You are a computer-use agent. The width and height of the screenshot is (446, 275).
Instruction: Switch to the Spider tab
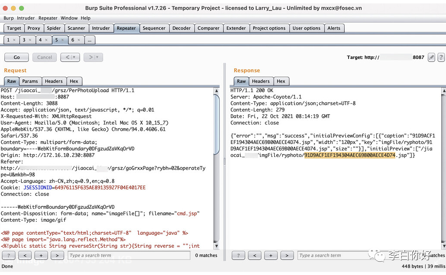(54, 28)
